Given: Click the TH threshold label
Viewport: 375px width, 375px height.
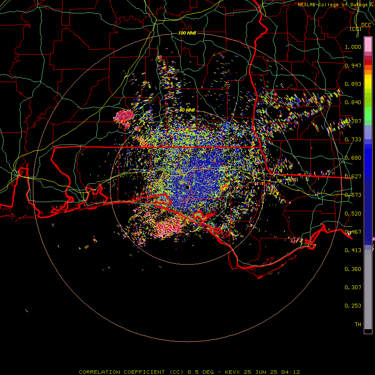Looking at the screenshot, I should click(358, 325).
